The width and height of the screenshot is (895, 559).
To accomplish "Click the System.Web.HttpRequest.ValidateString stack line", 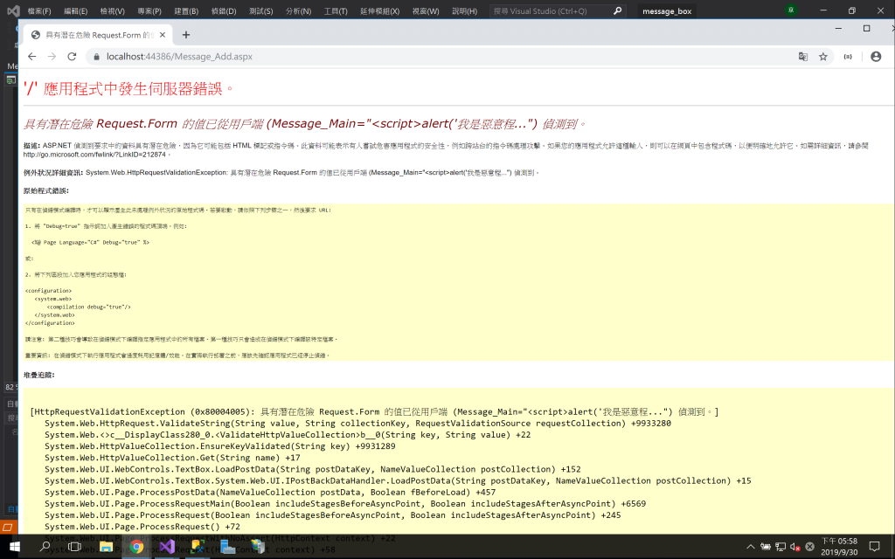I will [357, 424].
